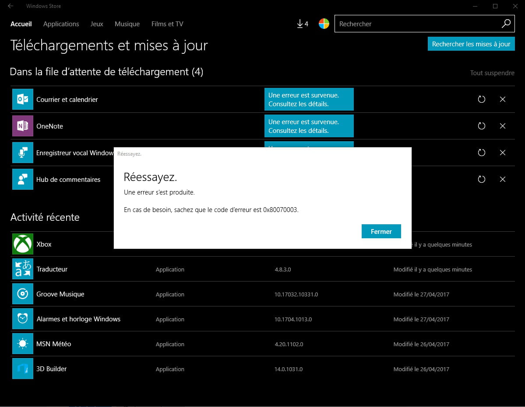Open the MSN Météo app icon

point(23,344)
